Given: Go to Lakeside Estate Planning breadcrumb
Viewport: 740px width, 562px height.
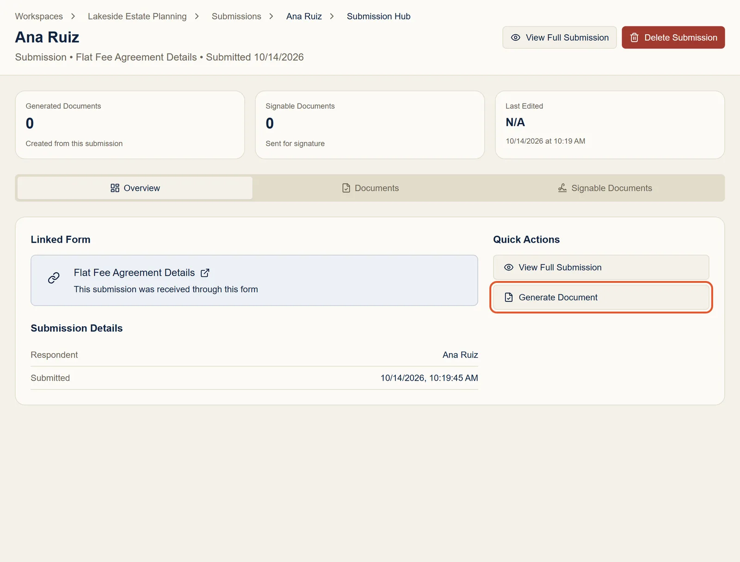Looking at the screenshot, I should pyautogui.click(x=137, y=16).
